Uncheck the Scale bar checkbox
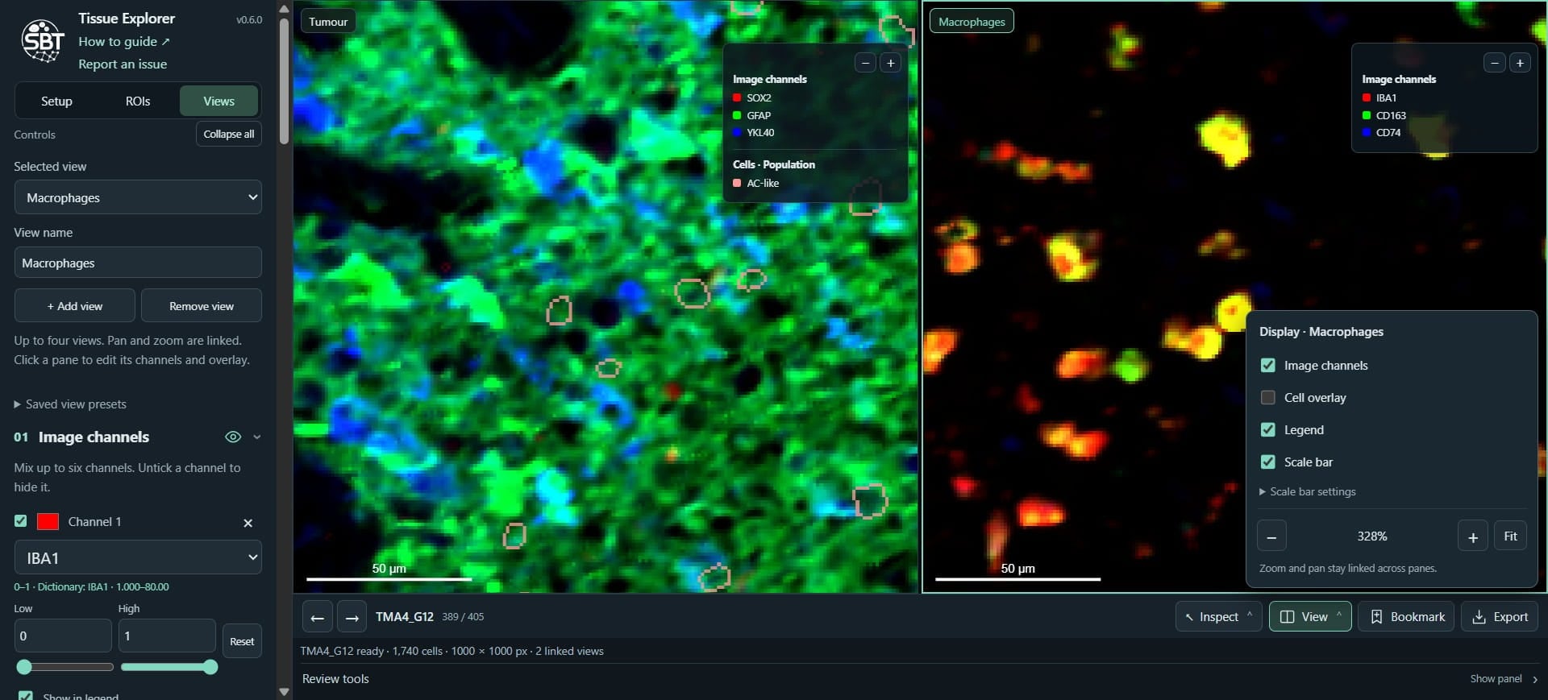The width and height of the screenshot is (1548, 700). pos(1267,462)
